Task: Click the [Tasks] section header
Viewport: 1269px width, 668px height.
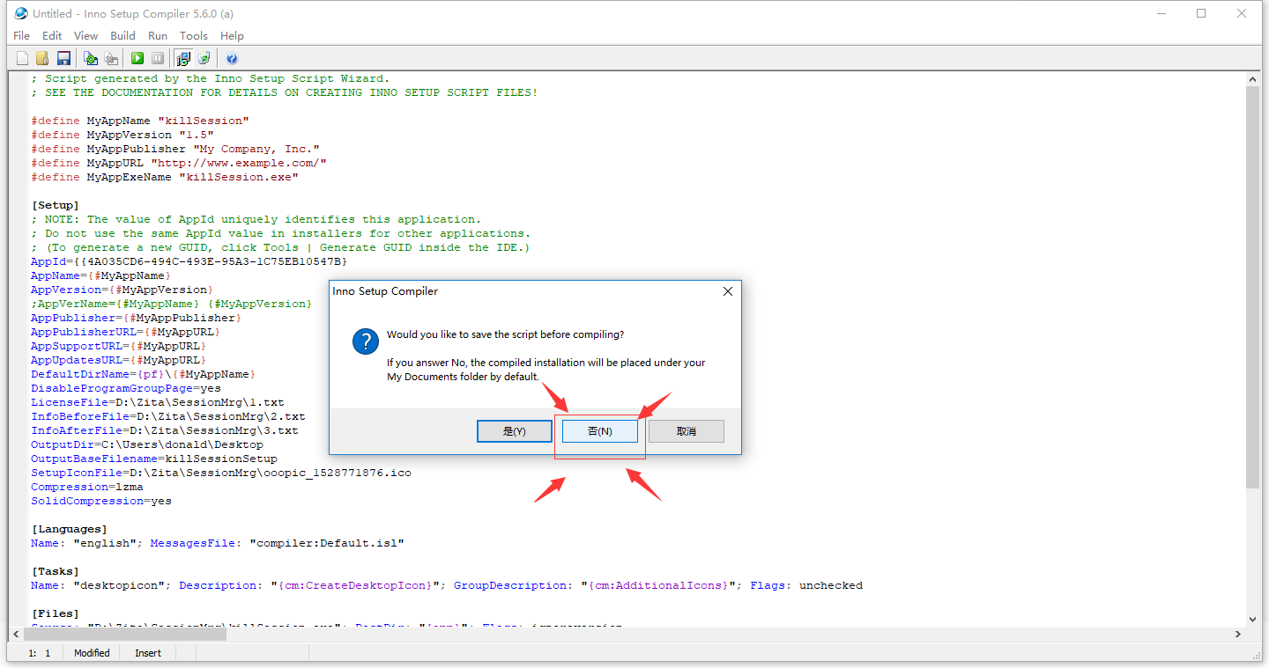Action: pyautogui.click(x=56, y=571)
